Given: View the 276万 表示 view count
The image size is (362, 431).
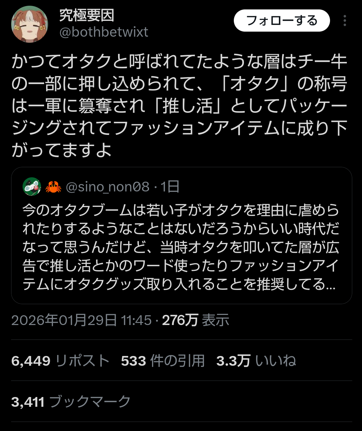Looking at the screenshot, I should 196,320.
